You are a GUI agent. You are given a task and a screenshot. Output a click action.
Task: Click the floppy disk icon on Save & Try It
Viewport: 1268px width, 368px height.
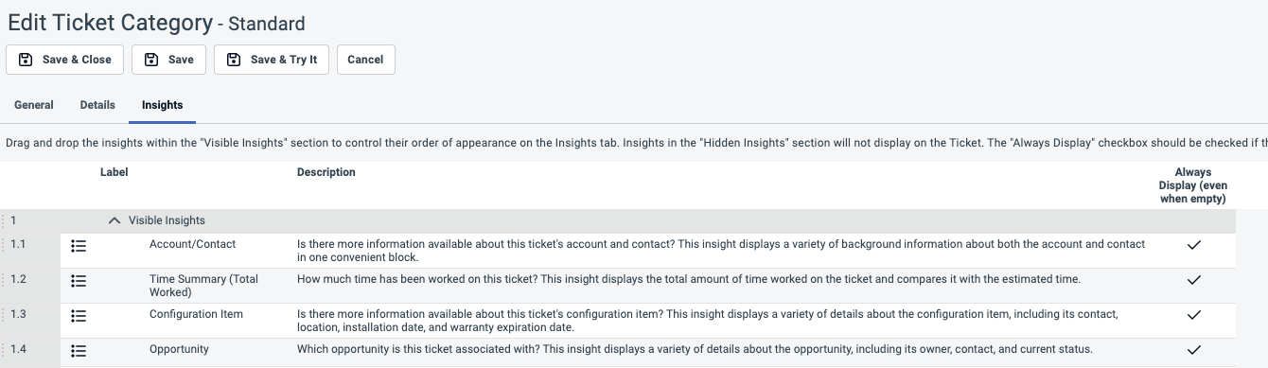(234, 60)
